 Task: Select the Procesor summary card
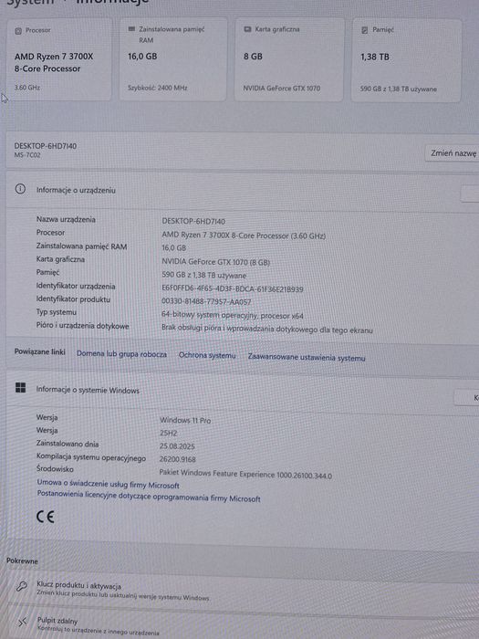tap(59, 59)
